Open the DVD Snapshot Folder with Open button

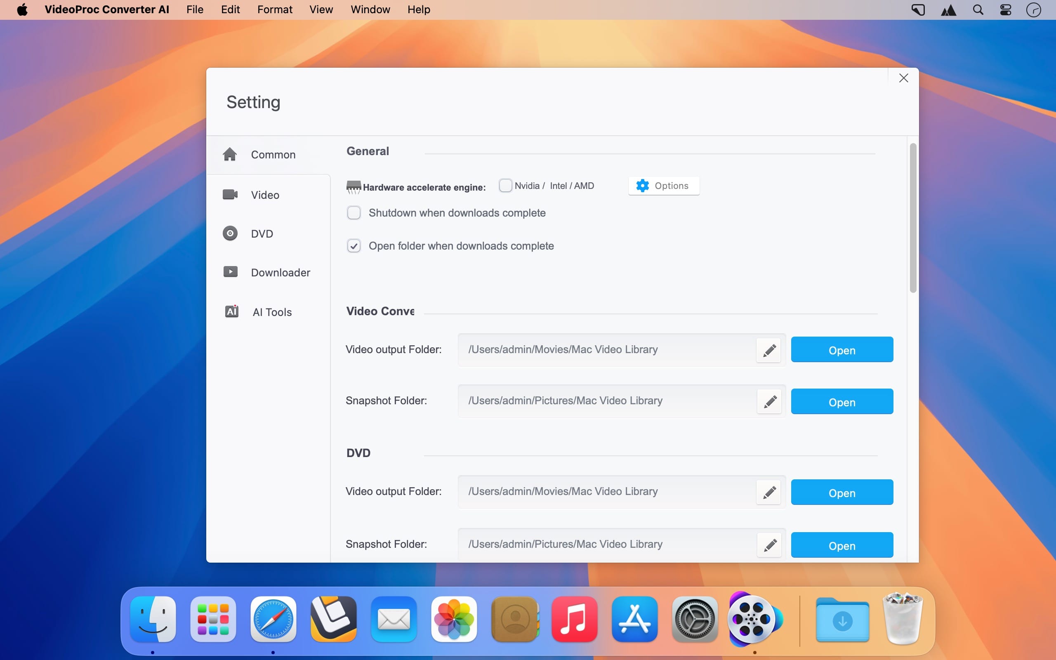pyautogui.click(x=842, y=545)
